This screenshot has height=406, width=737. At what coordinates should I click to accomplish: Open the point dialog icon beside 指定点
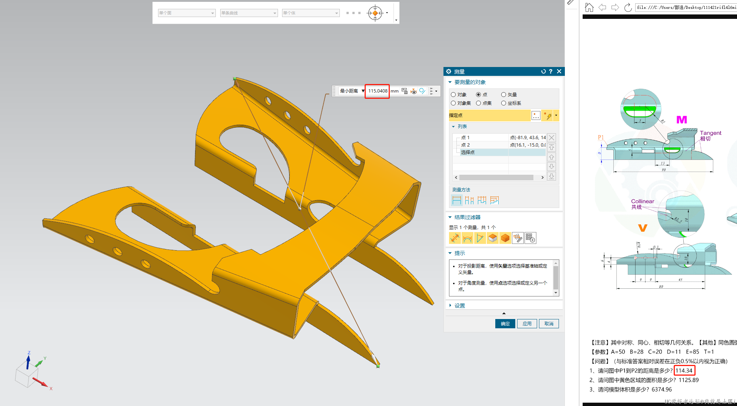click(x=536, y=115)
